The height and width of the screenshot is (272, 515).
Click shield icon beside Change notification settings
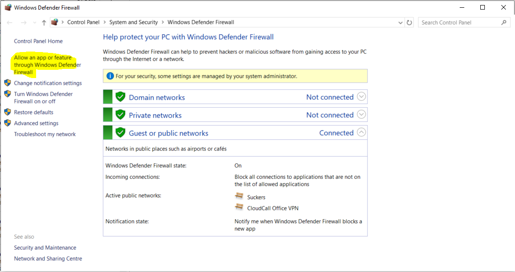point(8,83)
